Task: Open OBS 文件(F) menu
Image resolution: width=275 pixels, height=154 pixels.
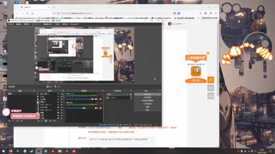Action: (x=11, y=24)
